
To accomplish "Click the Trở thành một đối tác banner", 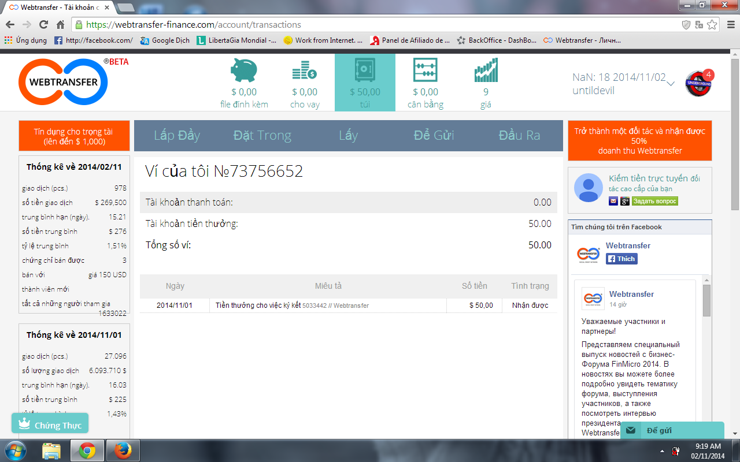I will pyautogui.click(x=640, y=141).
